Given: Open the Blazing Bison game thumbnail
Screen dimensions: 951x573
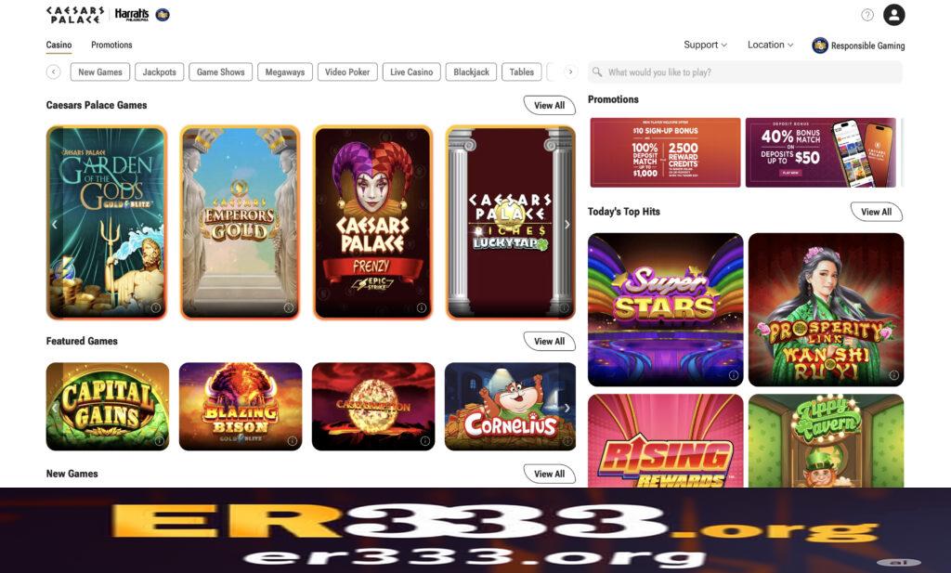Looking at the screenshot, I should click(x=241, y=406).
